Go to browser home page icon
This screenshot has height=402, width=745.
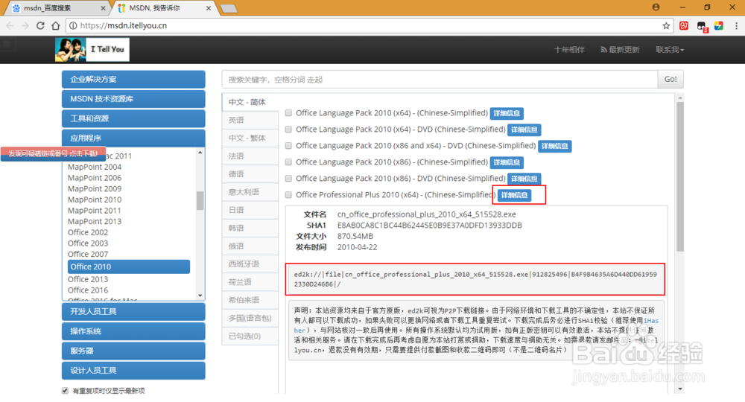pos(56,25)
